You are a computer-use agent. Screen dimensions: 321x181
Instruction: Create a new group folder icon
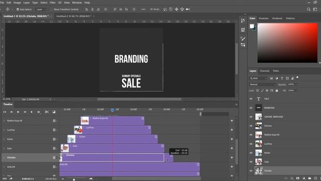pyautogui.click(x=309, y=178)
